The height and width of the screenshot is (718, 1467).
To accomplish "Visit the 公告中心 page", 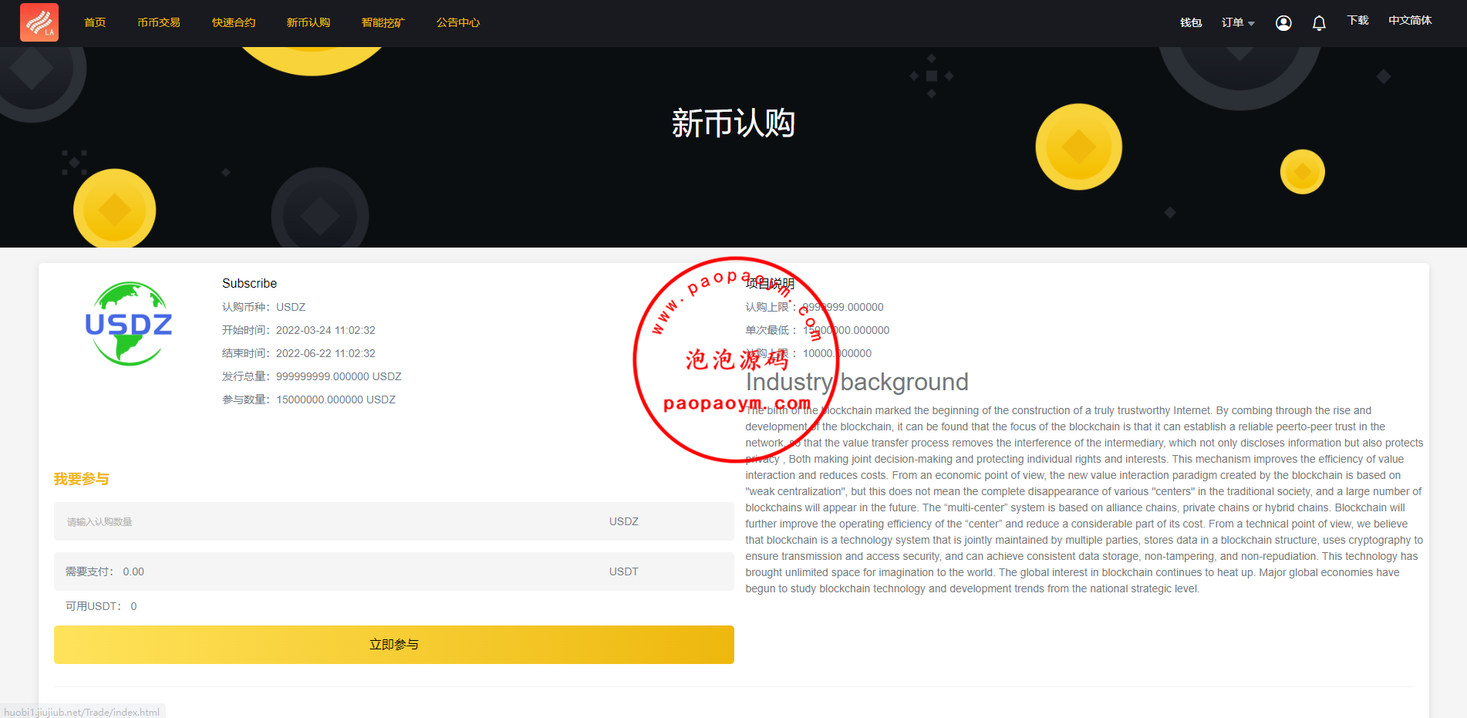I will coord(458,23).
